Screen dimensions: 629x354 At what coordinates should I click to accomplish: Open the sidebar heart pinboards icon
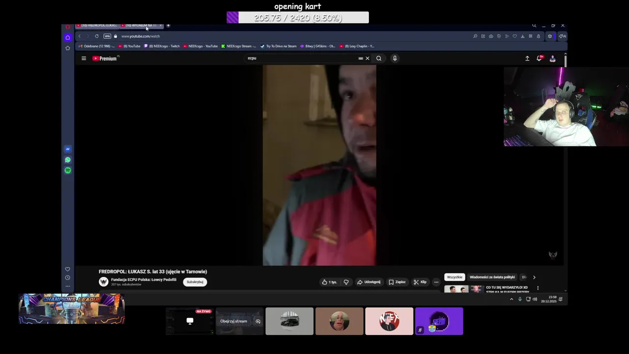coord(68,269)
